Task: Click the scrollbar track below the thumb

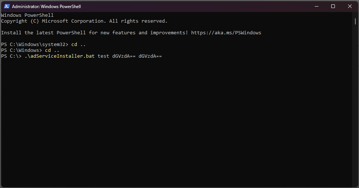Action: [x=355, y=110]
